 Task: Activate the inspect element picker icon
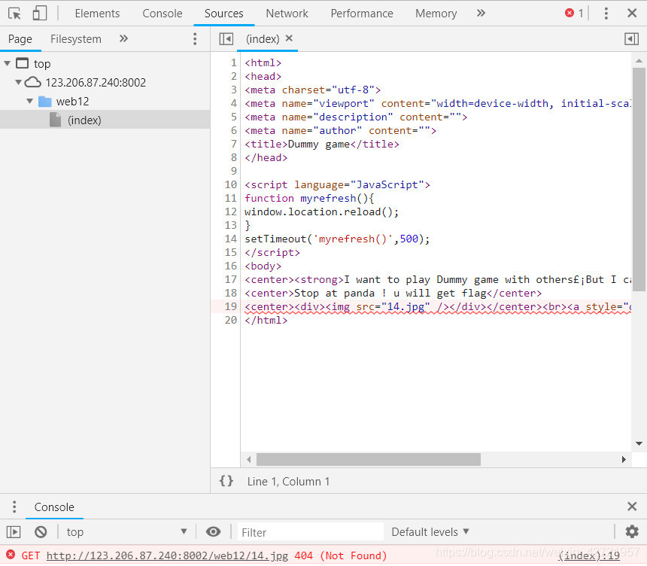click(15, 14)
